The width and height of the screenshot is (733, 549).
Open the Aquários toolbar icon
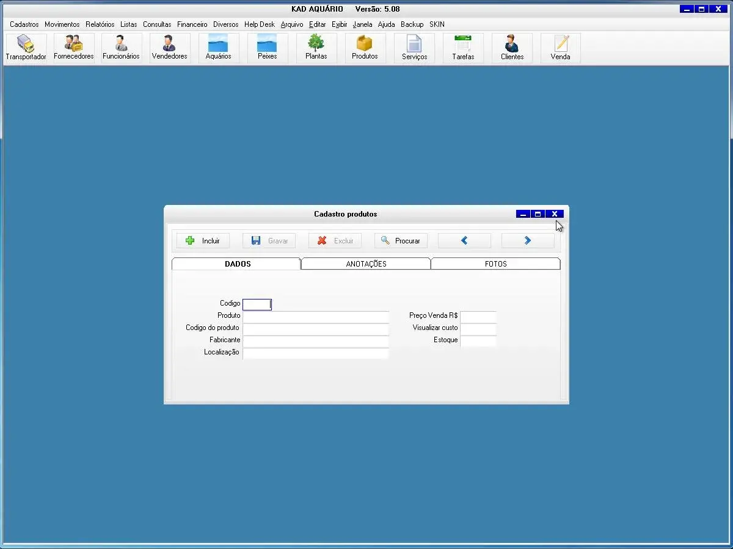pos(219,48)
